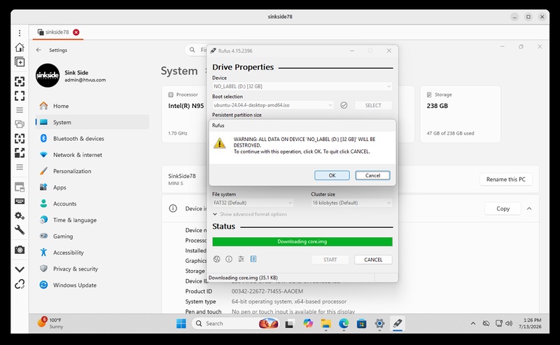Duplicate the current connection
The image size is (560, 345).
pyautogui.click(x=20, y=62)
